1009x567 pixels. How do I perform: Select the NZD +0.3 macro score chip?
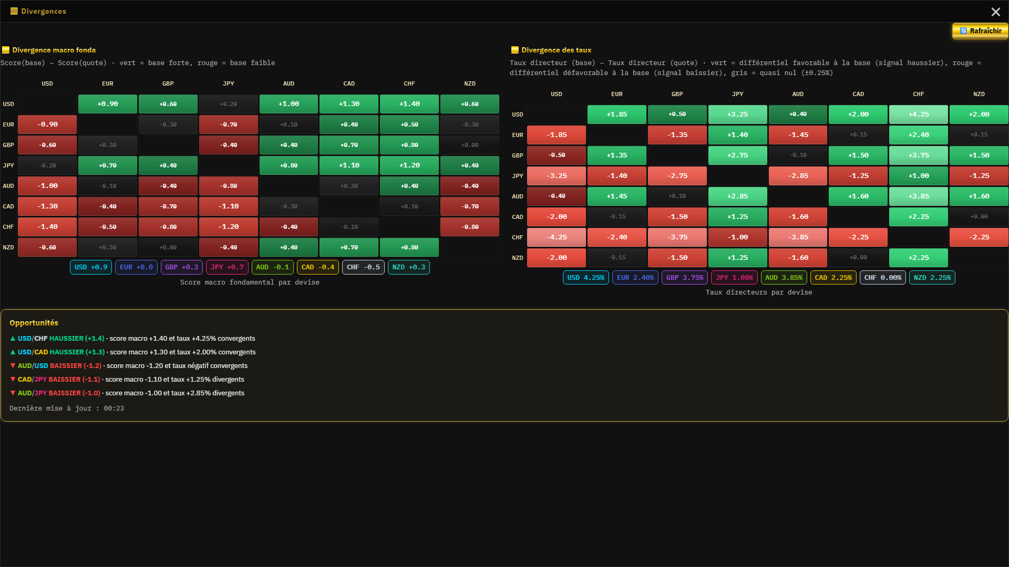pyautogui.click(x=409, y=267)
